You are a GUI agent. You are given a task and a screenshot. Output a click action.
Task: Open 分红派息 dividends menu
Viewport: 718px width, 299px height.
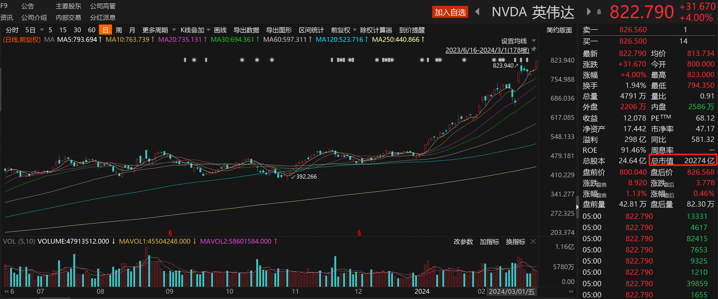(x=103, y=17)
